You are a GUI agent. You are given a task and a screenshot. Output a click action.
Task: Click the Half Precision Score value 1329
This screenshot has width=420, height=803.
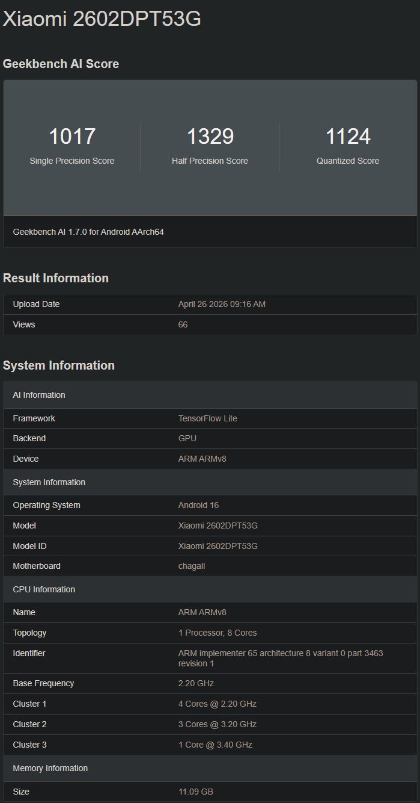click(210, 137)
